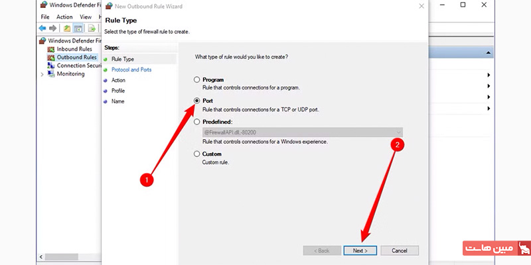Viewport: 531px width, 265px height.
Task: Collapse the Actions pane header arrow
Action: pyautogui.click(x=488, y=53)
